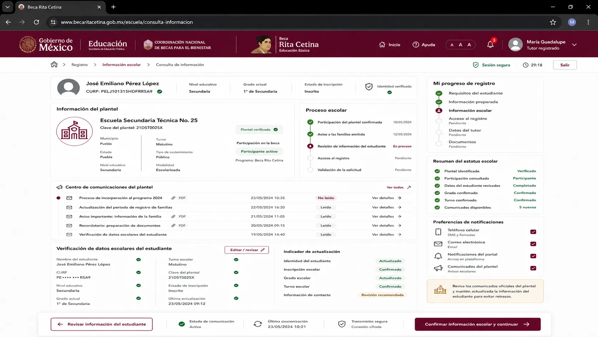
Task: Click Información escolar step in progress list
Action: click(x=470, y=111)
